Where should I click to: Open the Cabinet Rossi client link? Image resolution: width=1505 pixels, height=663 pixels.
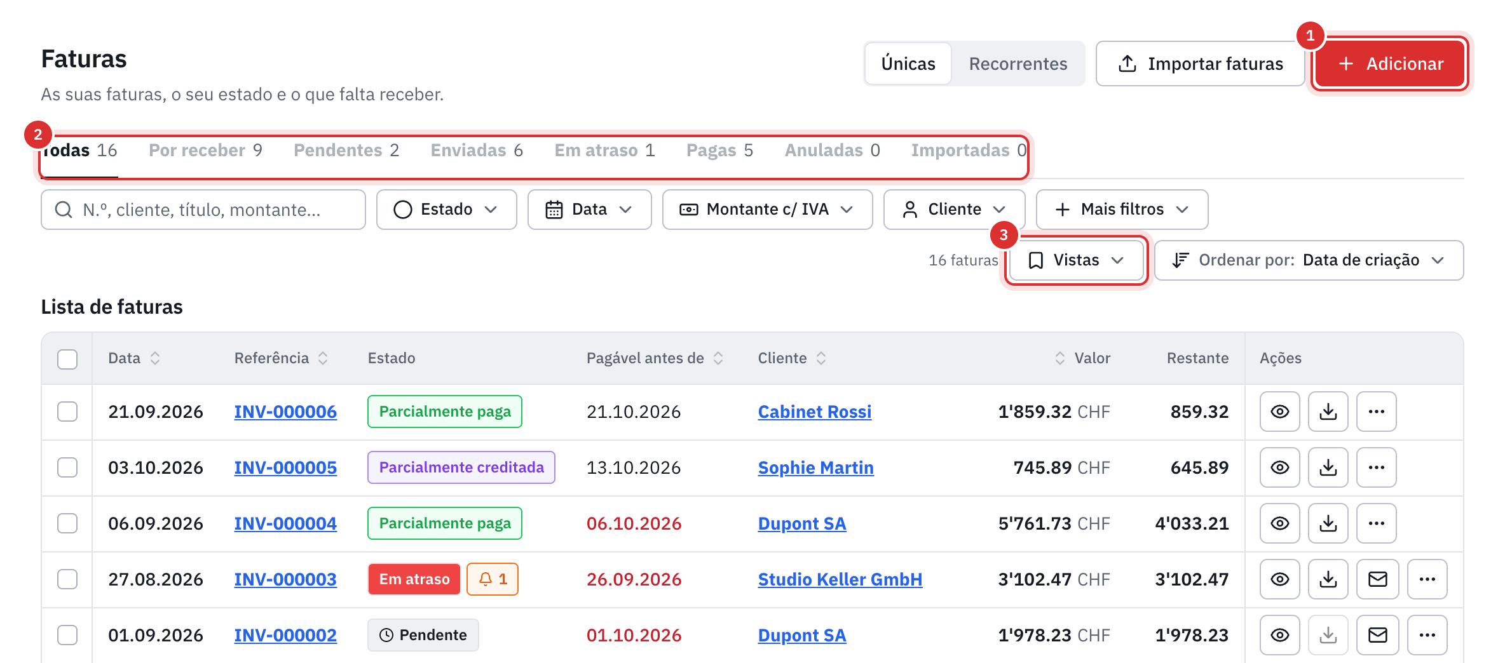[814, 412]
